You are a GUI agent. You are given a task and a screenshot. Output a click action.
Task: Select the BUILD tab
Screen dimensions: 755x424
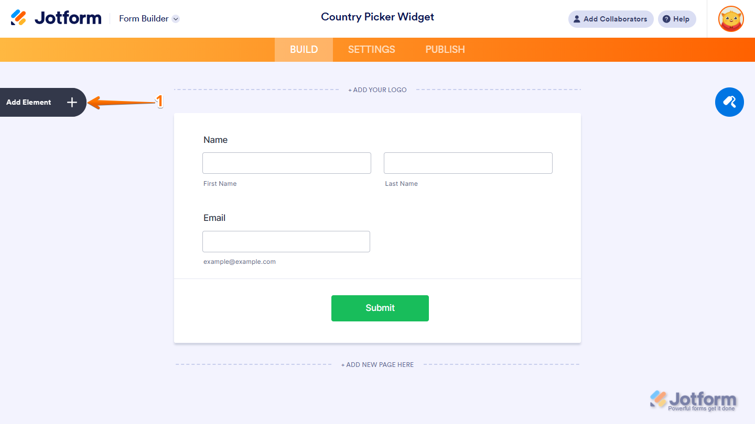(x=304, y=49)
